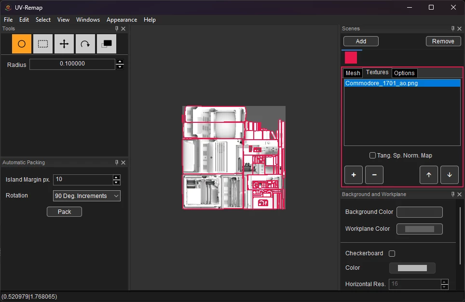
Task: Open the Workplane Color swatch
Action: pos(420,229)
